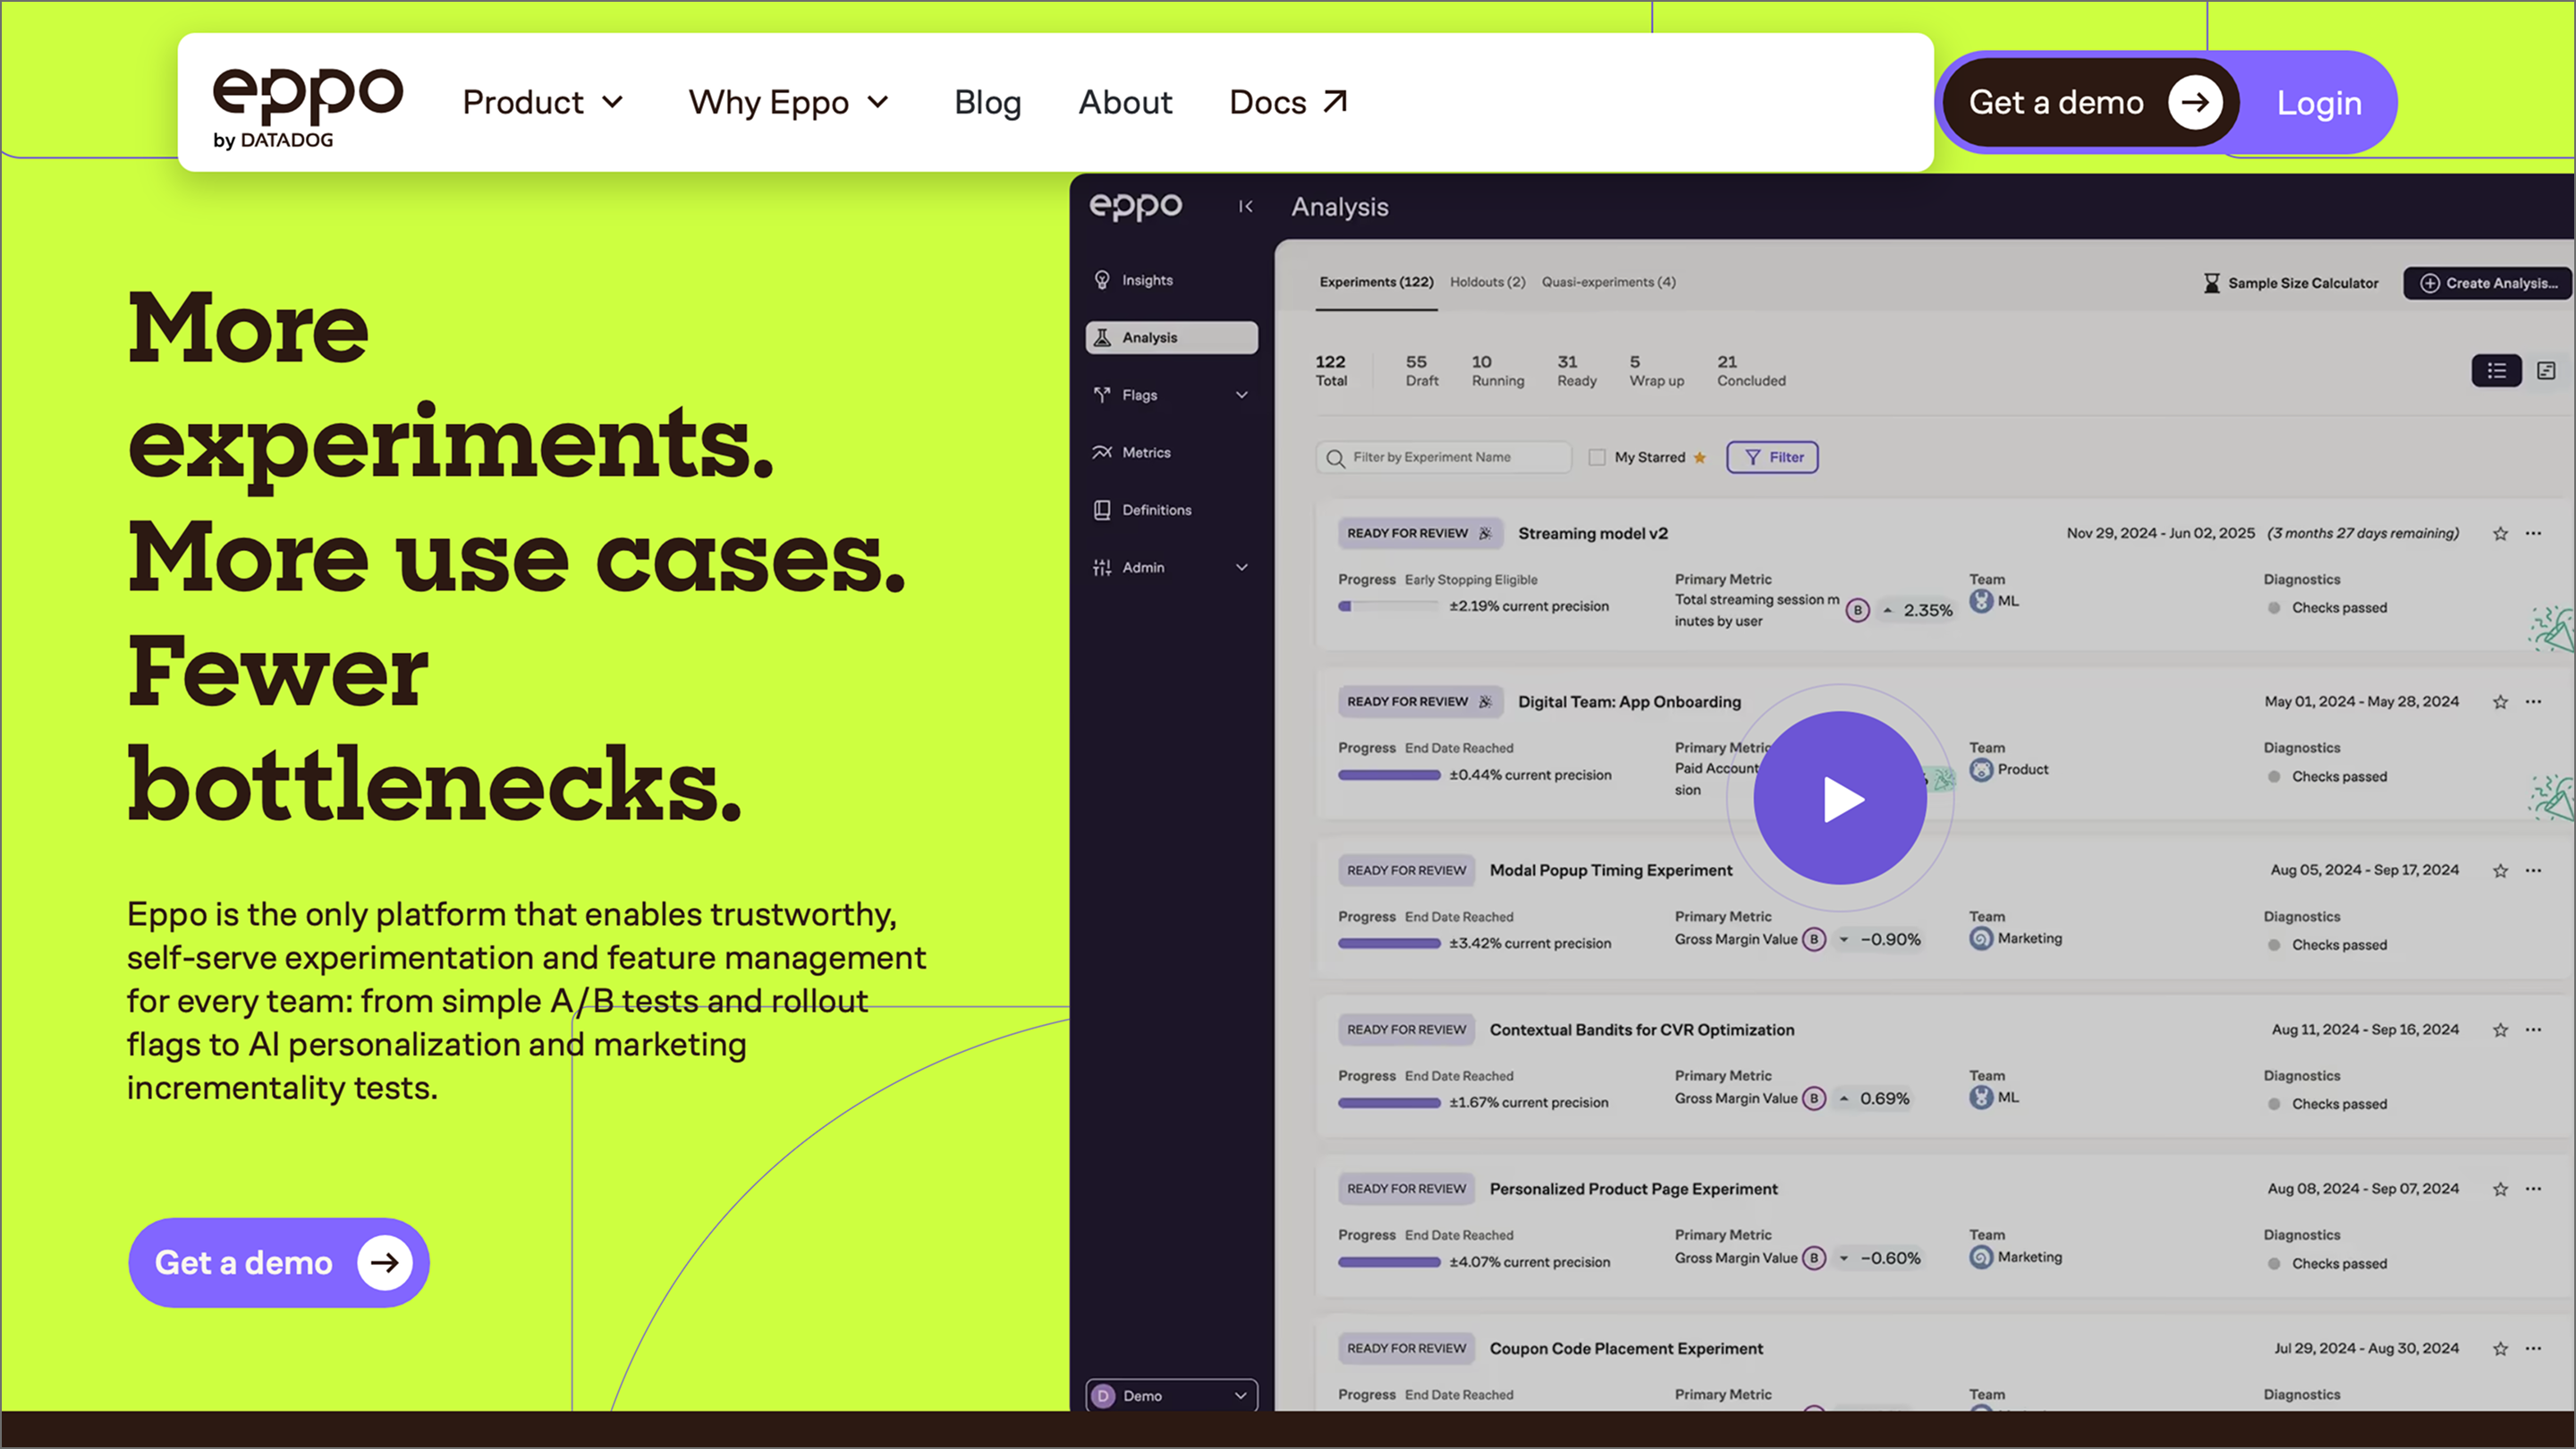The width and height of the screenshot is (2576, 1449).
Task: Focus the Filter by Experiment Name field
Action: [1444, 457]
